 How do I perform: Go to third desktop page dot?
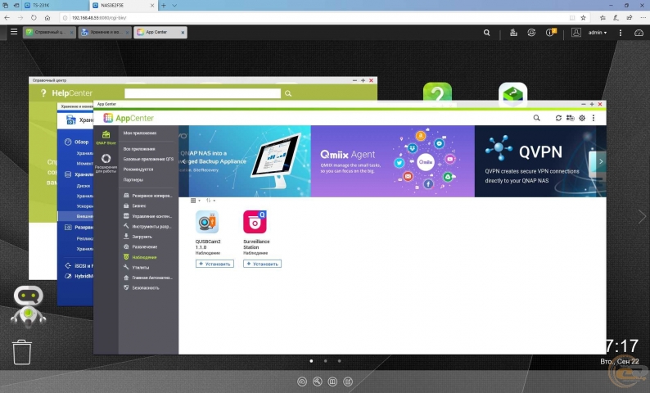tap(339, 361)
